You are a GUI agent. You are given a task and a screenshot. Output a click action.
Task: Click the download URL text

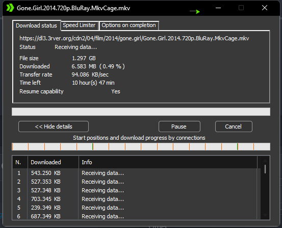(134, 38)
